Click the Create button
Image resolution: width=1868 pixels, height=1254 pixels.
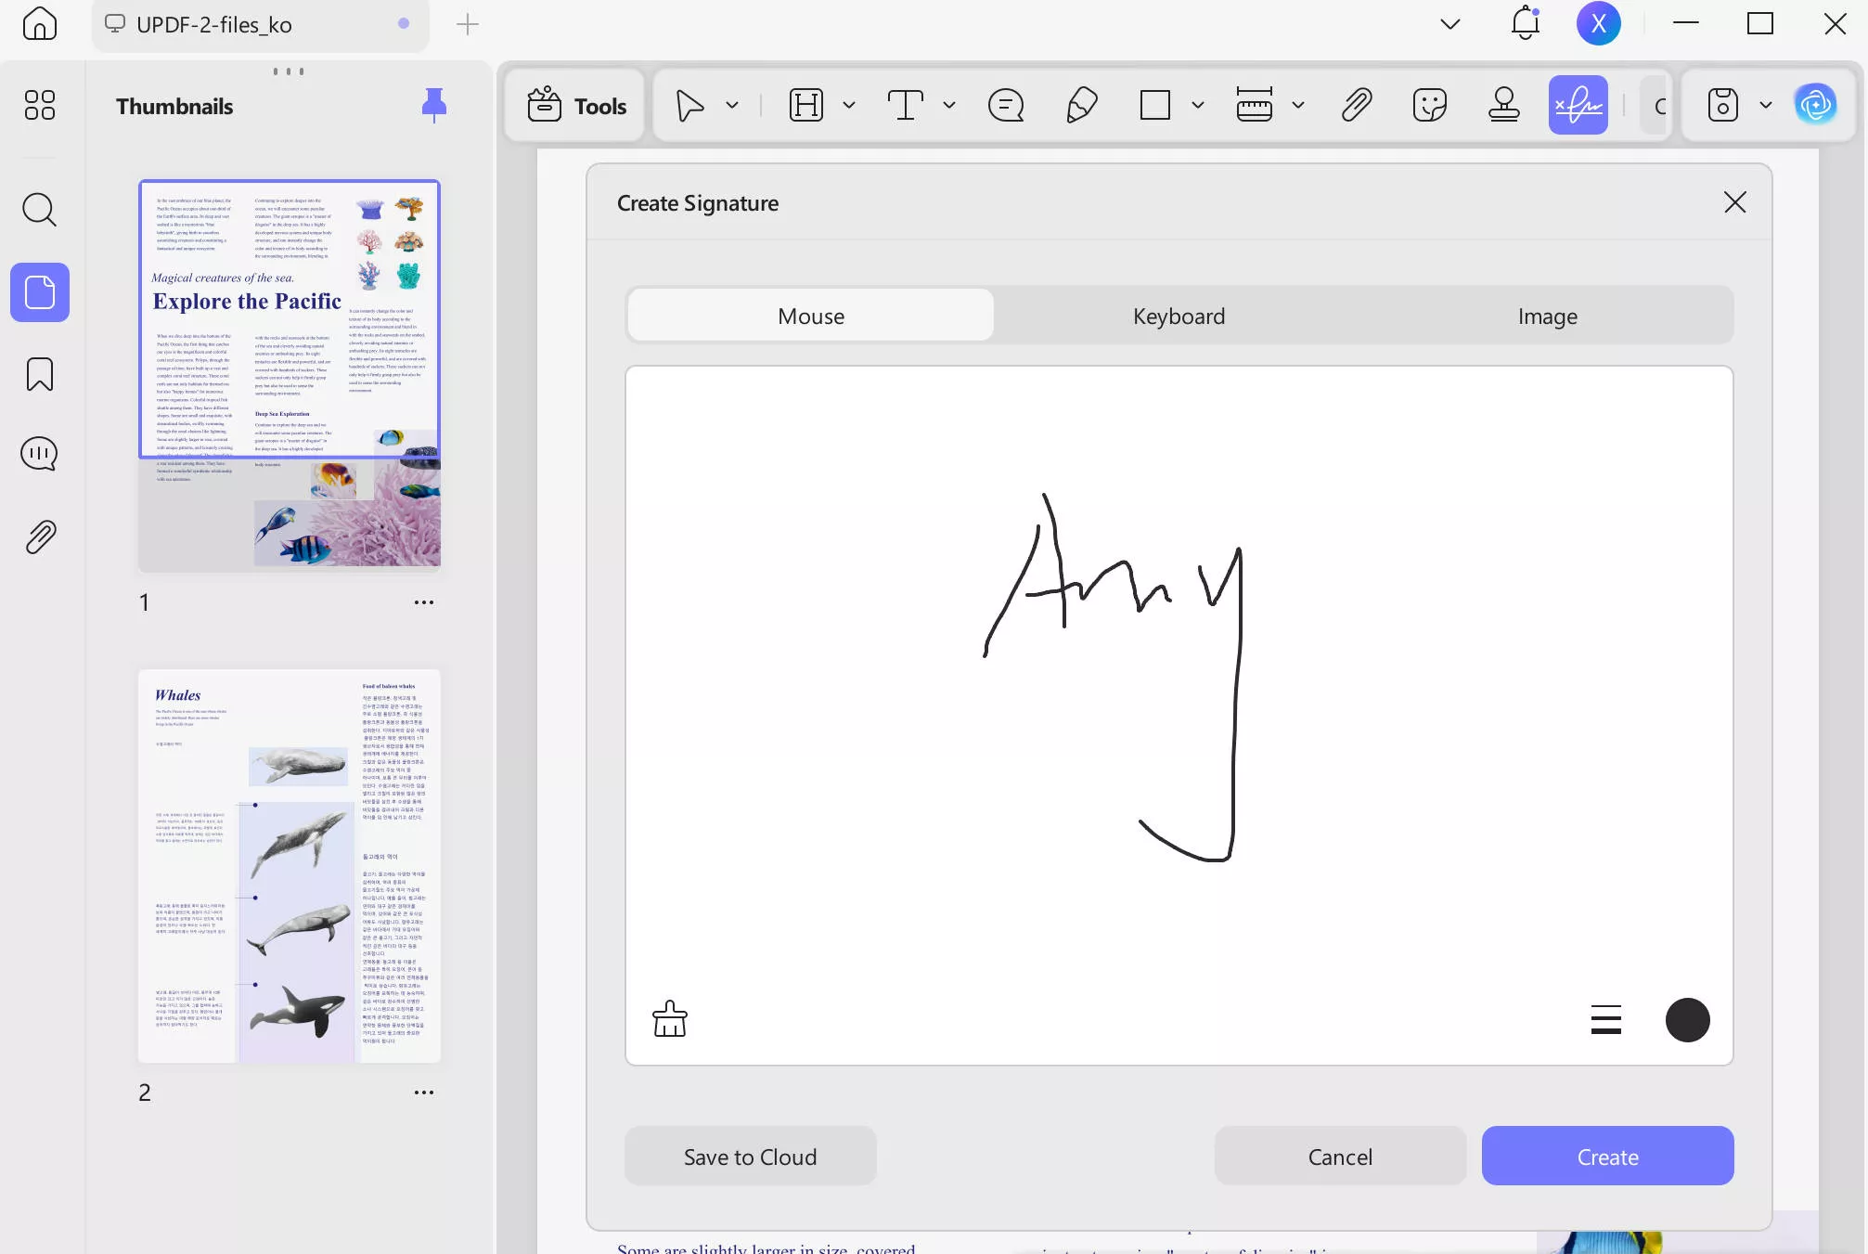pyautogui.click(x=1607, y=1157)
